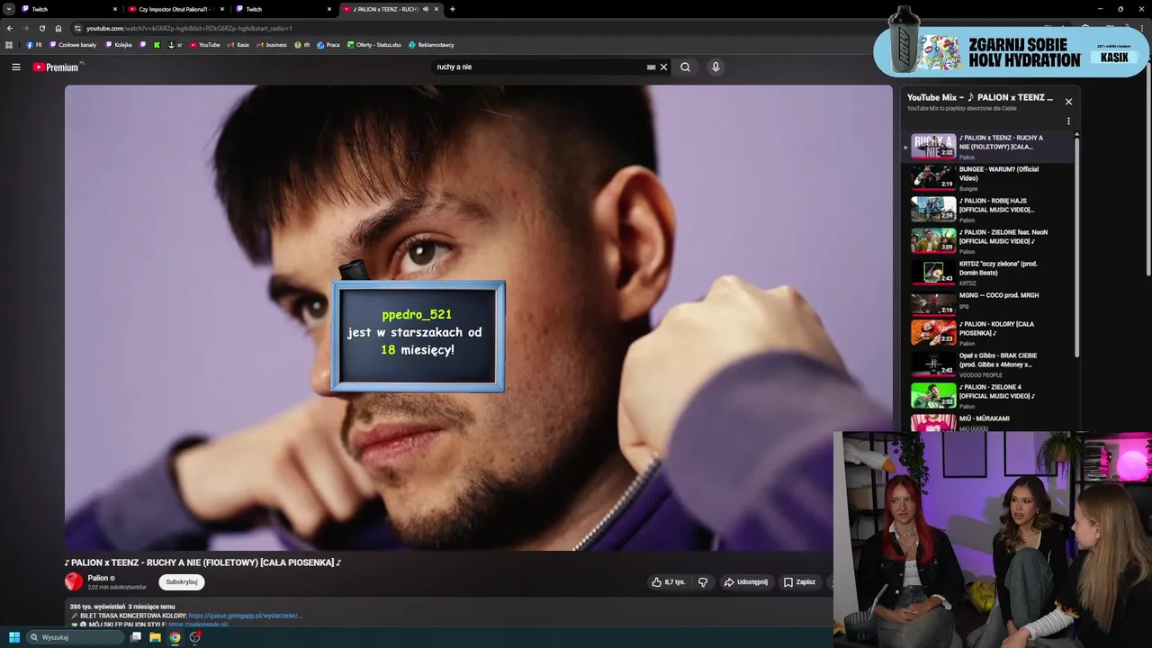Switch to the second Twitch tab

pos(284,9)
